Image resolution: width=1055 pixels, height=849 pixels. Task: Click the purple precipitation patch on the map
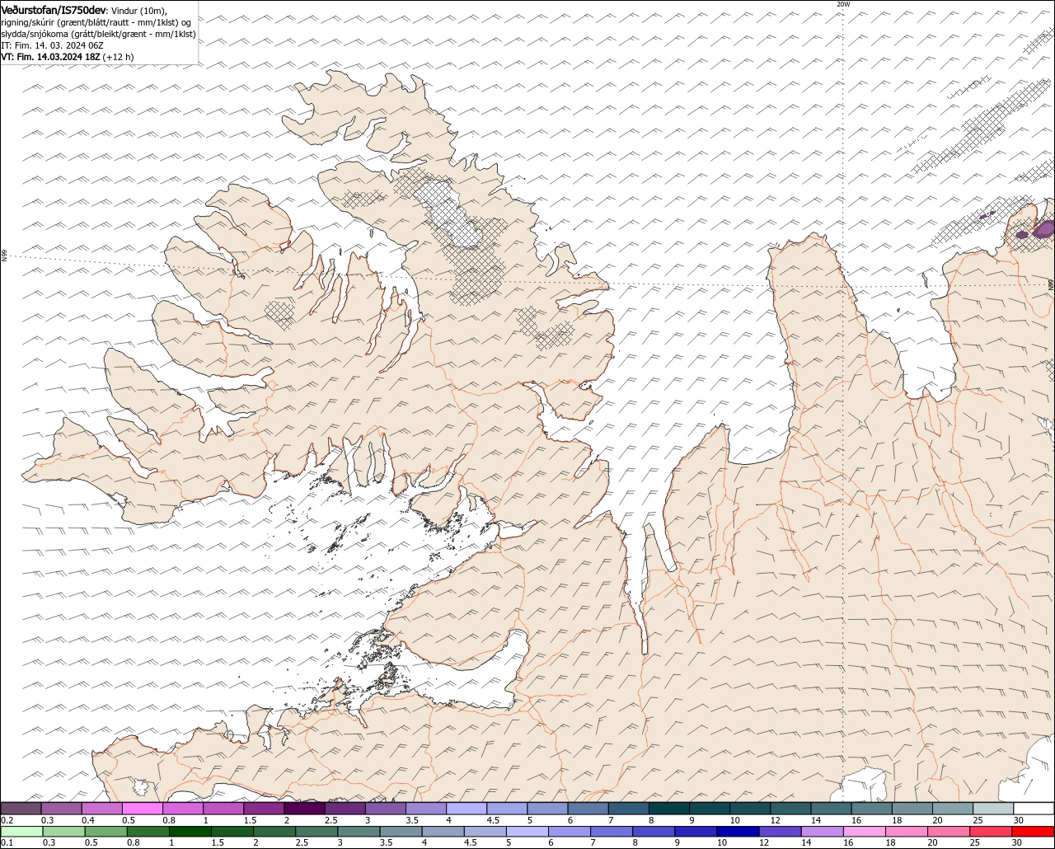pyautogui.click(x=1043, y=227)
